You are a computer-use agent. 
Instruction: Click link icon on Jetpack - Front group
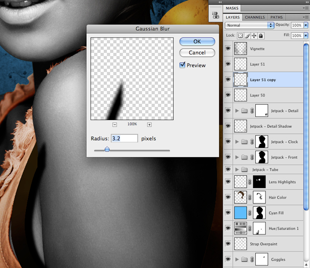click(252, 157)
